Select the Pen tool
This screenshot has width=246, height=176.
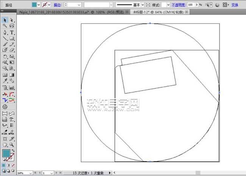click(5, 32)
